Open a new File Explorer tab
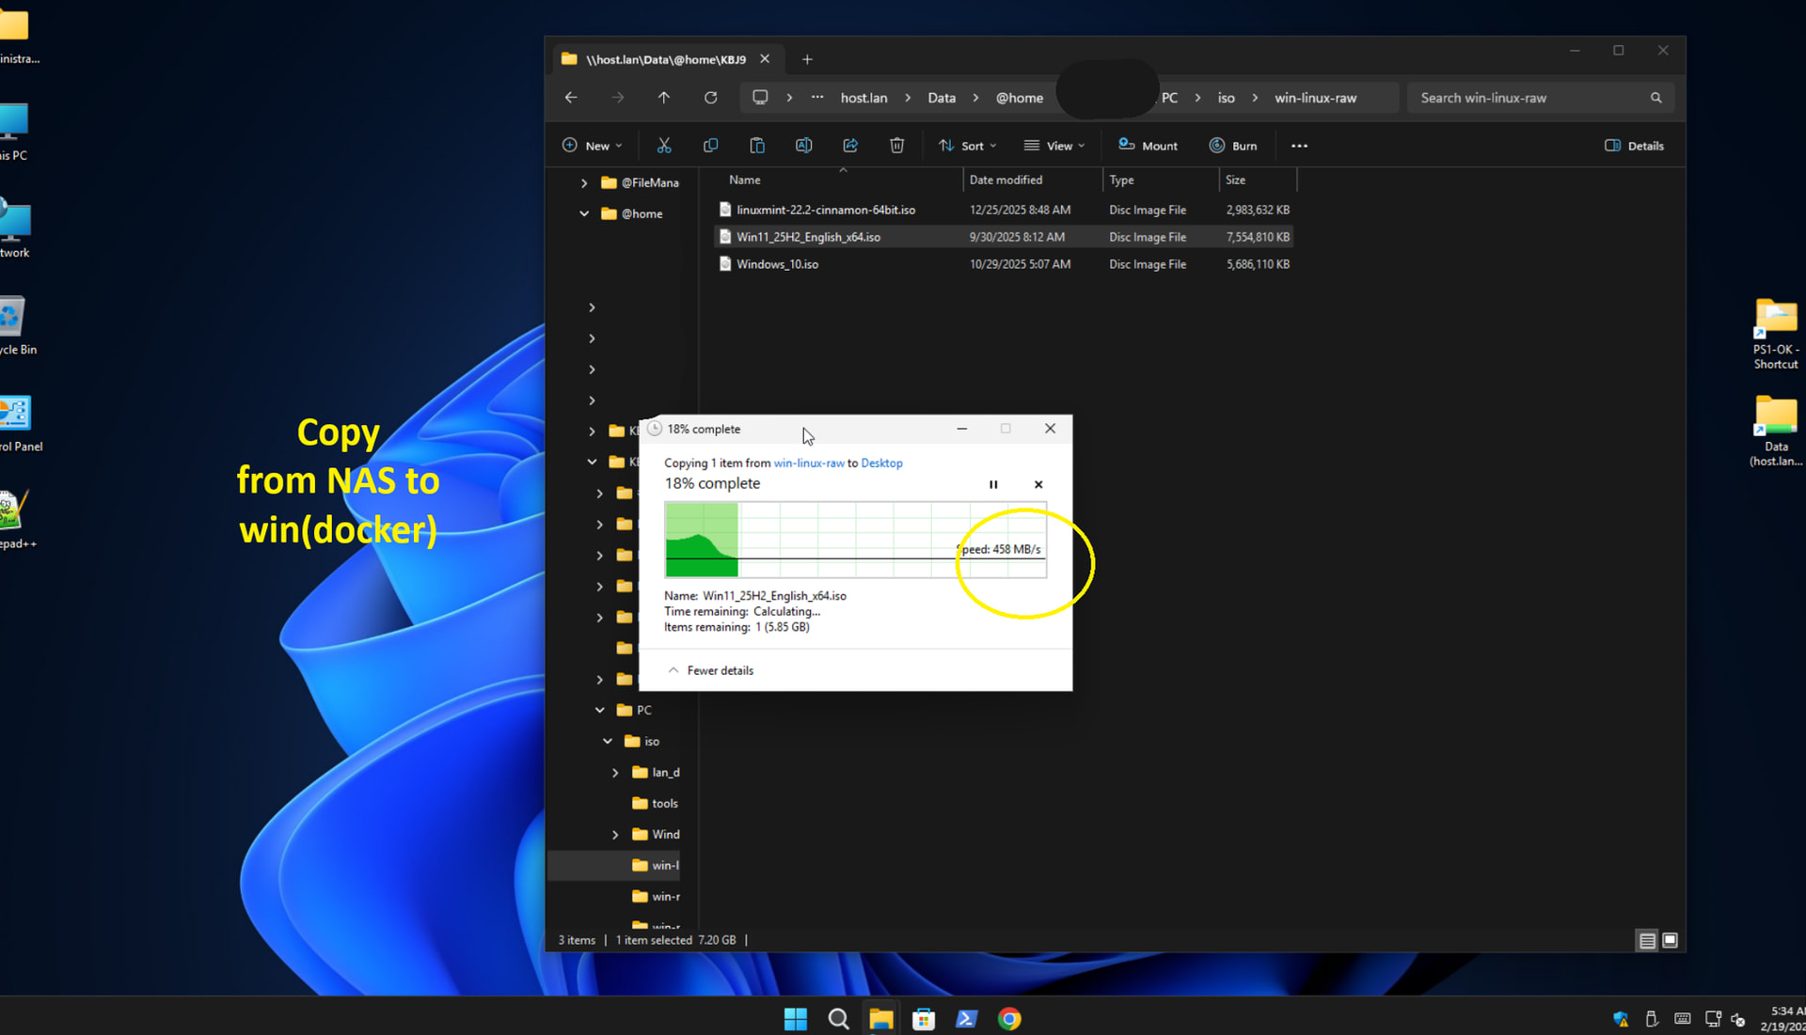The height and width of the screenshot is (1035, 1806). point(807,59)
